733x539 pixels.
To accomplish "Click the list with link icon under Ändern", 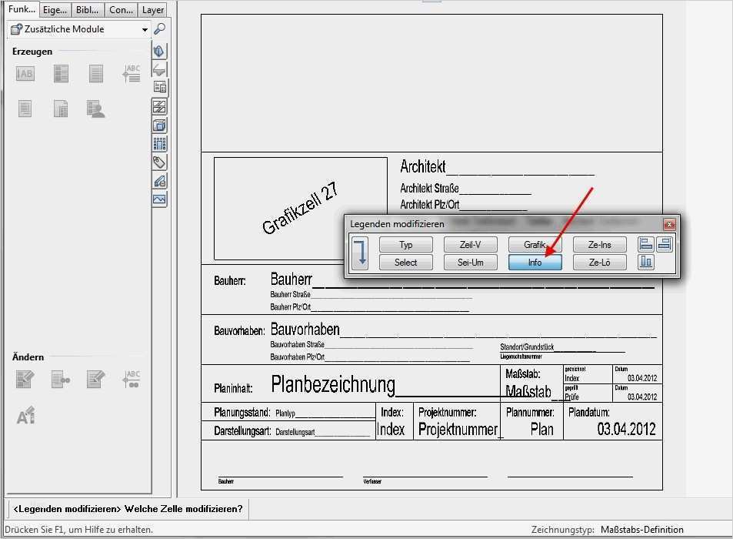I will pyautogui.click(x=61, y=379).
